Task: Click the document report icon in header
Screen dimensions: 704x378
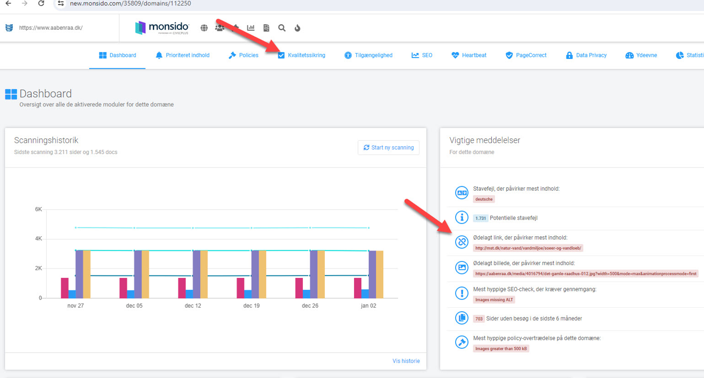Action: (266, 28)
